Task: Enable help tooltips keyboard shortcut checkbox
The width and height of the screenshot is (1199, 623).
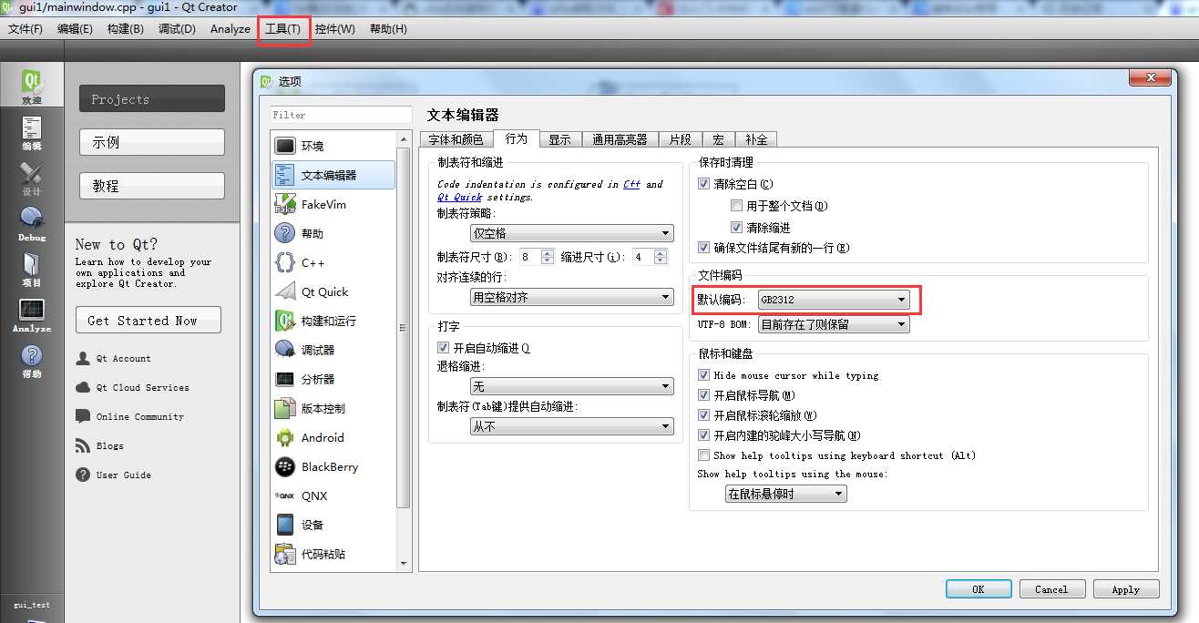Action: pos(703,455)
